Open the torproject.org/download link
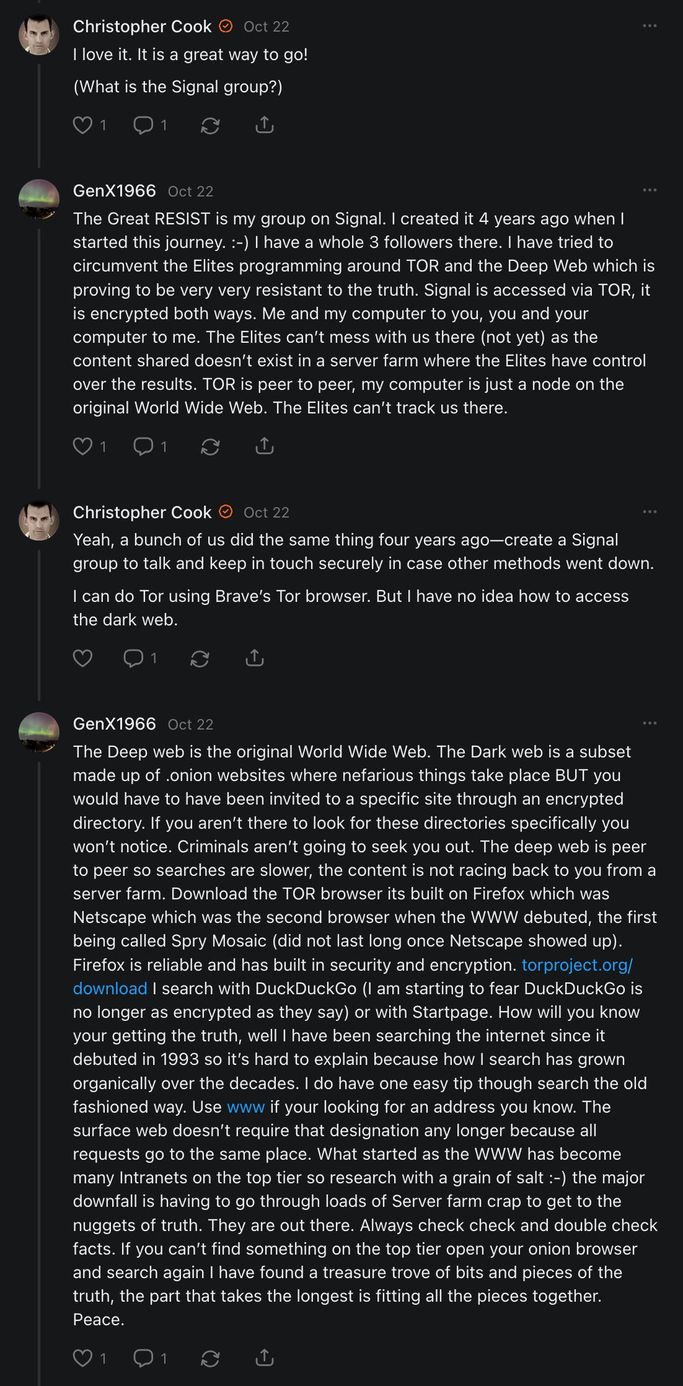 [x=577, y=964]
